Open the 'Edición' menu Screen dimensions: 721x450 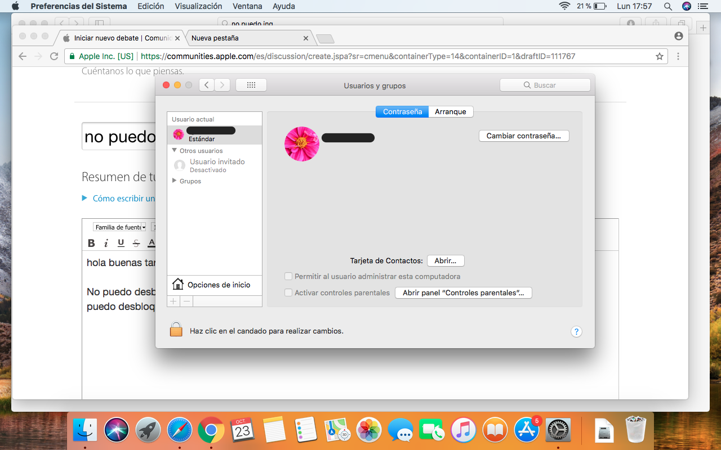[151, 6]
